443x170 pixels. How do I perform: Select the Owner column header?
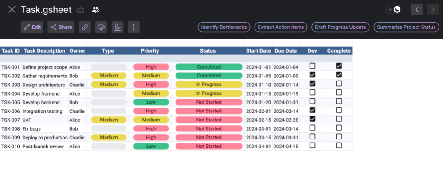pyautogui.click(x=78, y=51)
